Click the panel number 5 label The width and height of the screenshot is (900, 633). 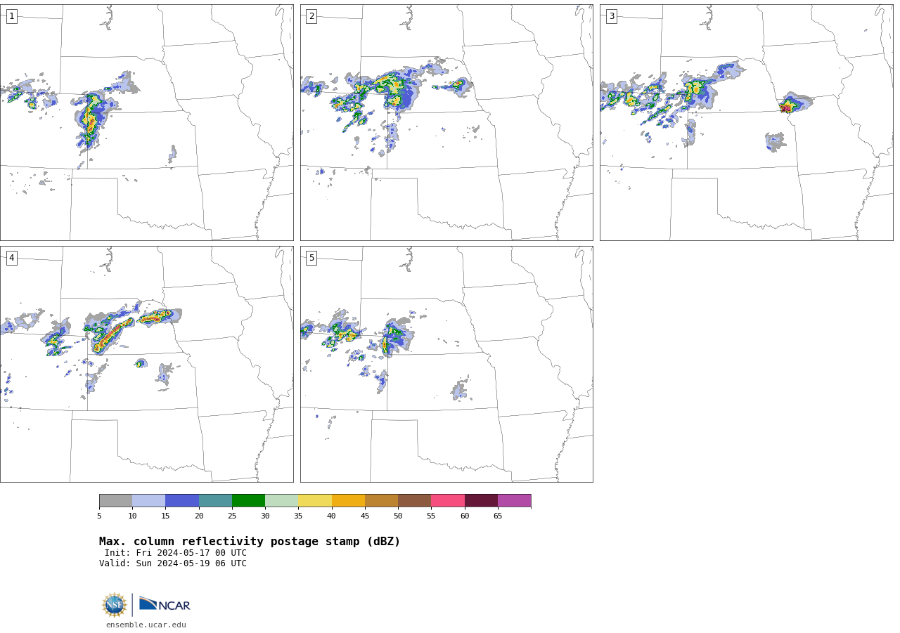point(311,258)
